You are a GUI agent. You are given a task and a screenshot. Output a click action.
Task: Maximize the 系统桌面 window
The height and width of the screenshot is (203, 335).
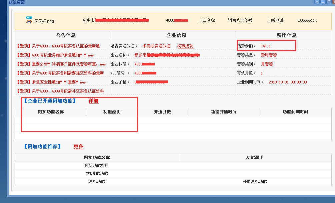coord(329,2)
